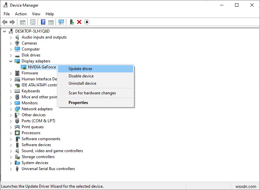Viewport: 260px width, 190px height.
Task: Expand the IDE ATA/ATAPI controllers category
Action: pyautogui.click(x=11, y=85)
